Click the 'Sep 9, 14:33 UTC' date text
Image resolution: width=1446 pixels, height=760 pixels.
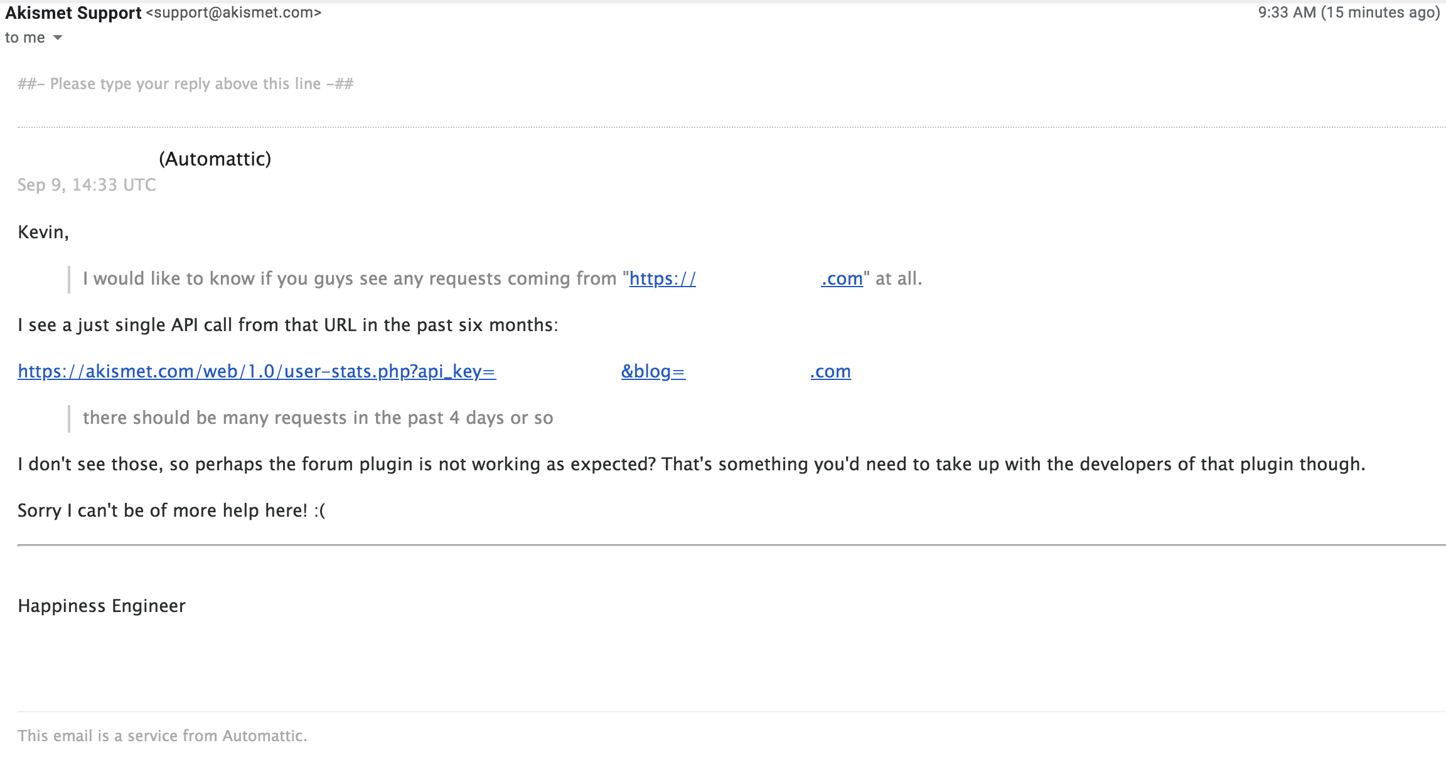87,185
